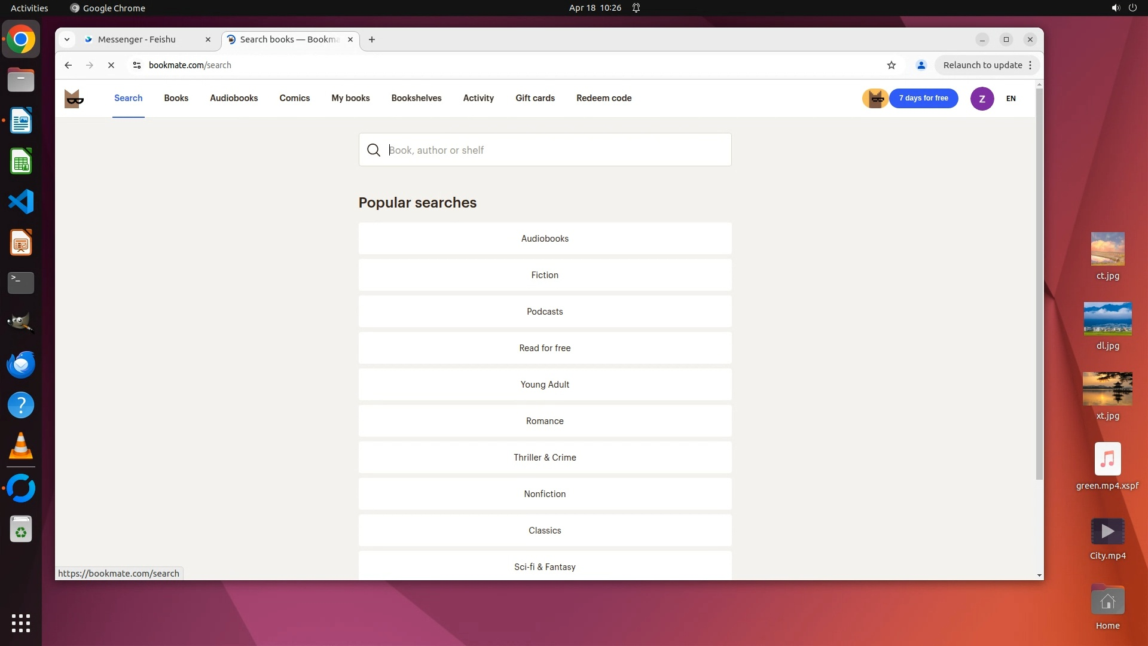View site information icon in address bar
The height and width of the screenshot is (646, 1148).
(x=137, y=65)
